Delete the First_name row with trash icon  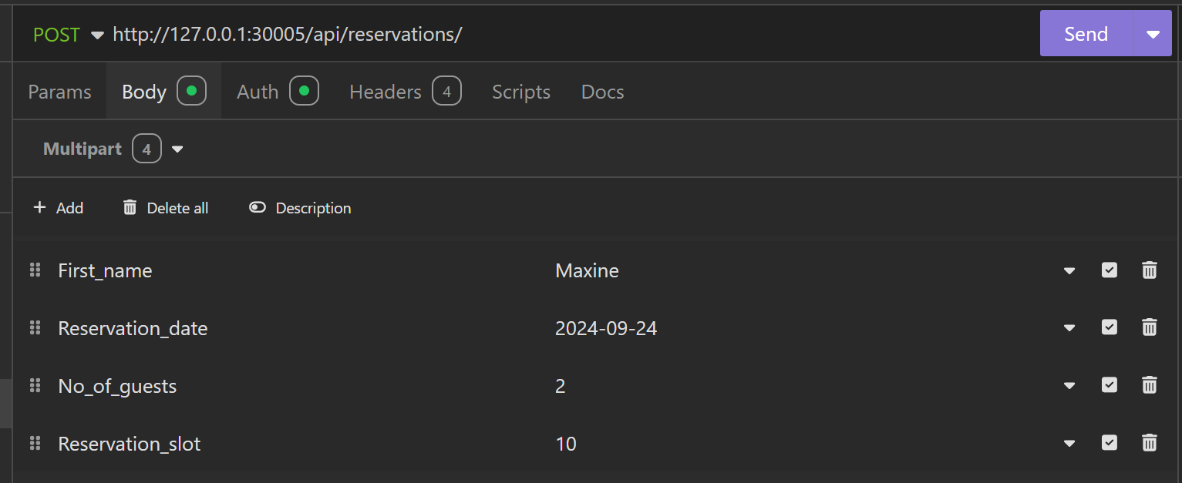1149,270
